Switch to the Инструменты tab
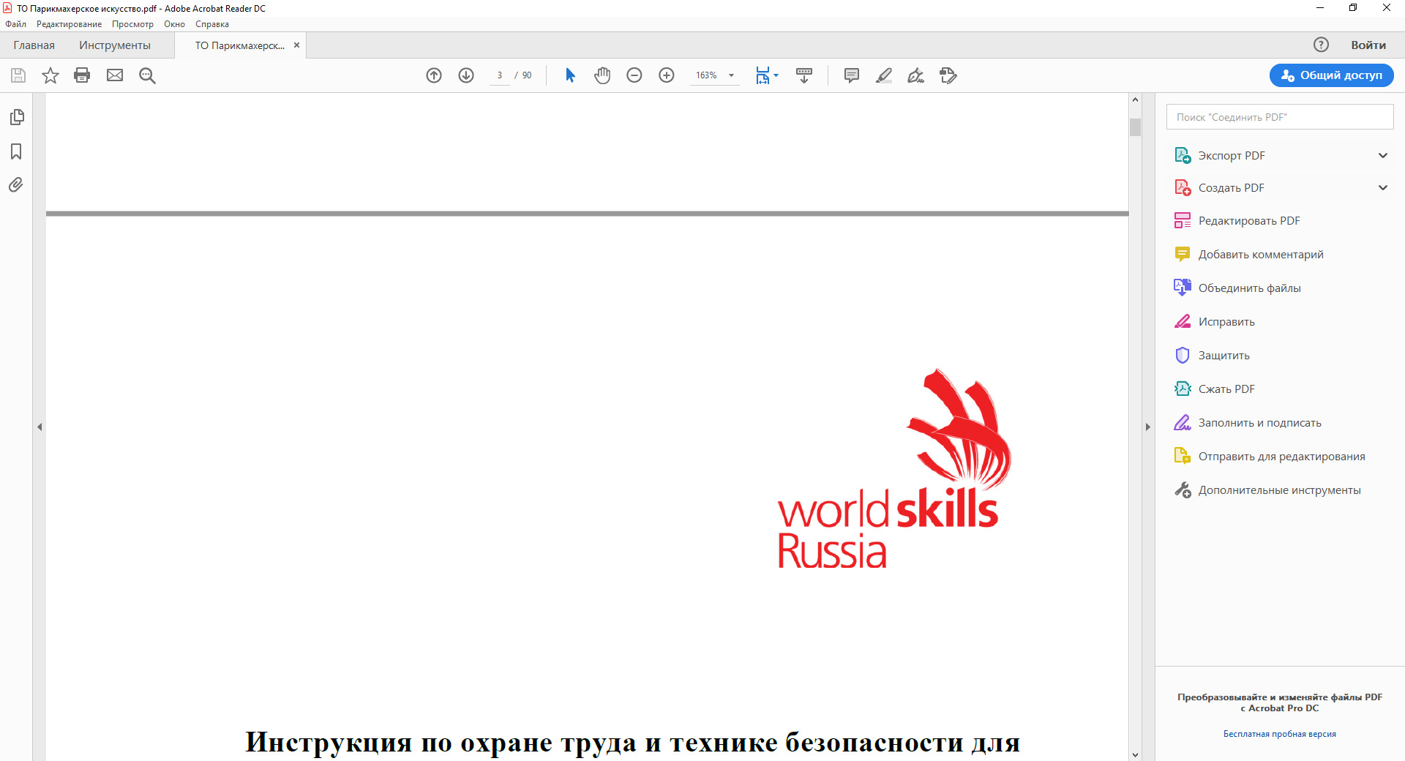 (115, 45)
